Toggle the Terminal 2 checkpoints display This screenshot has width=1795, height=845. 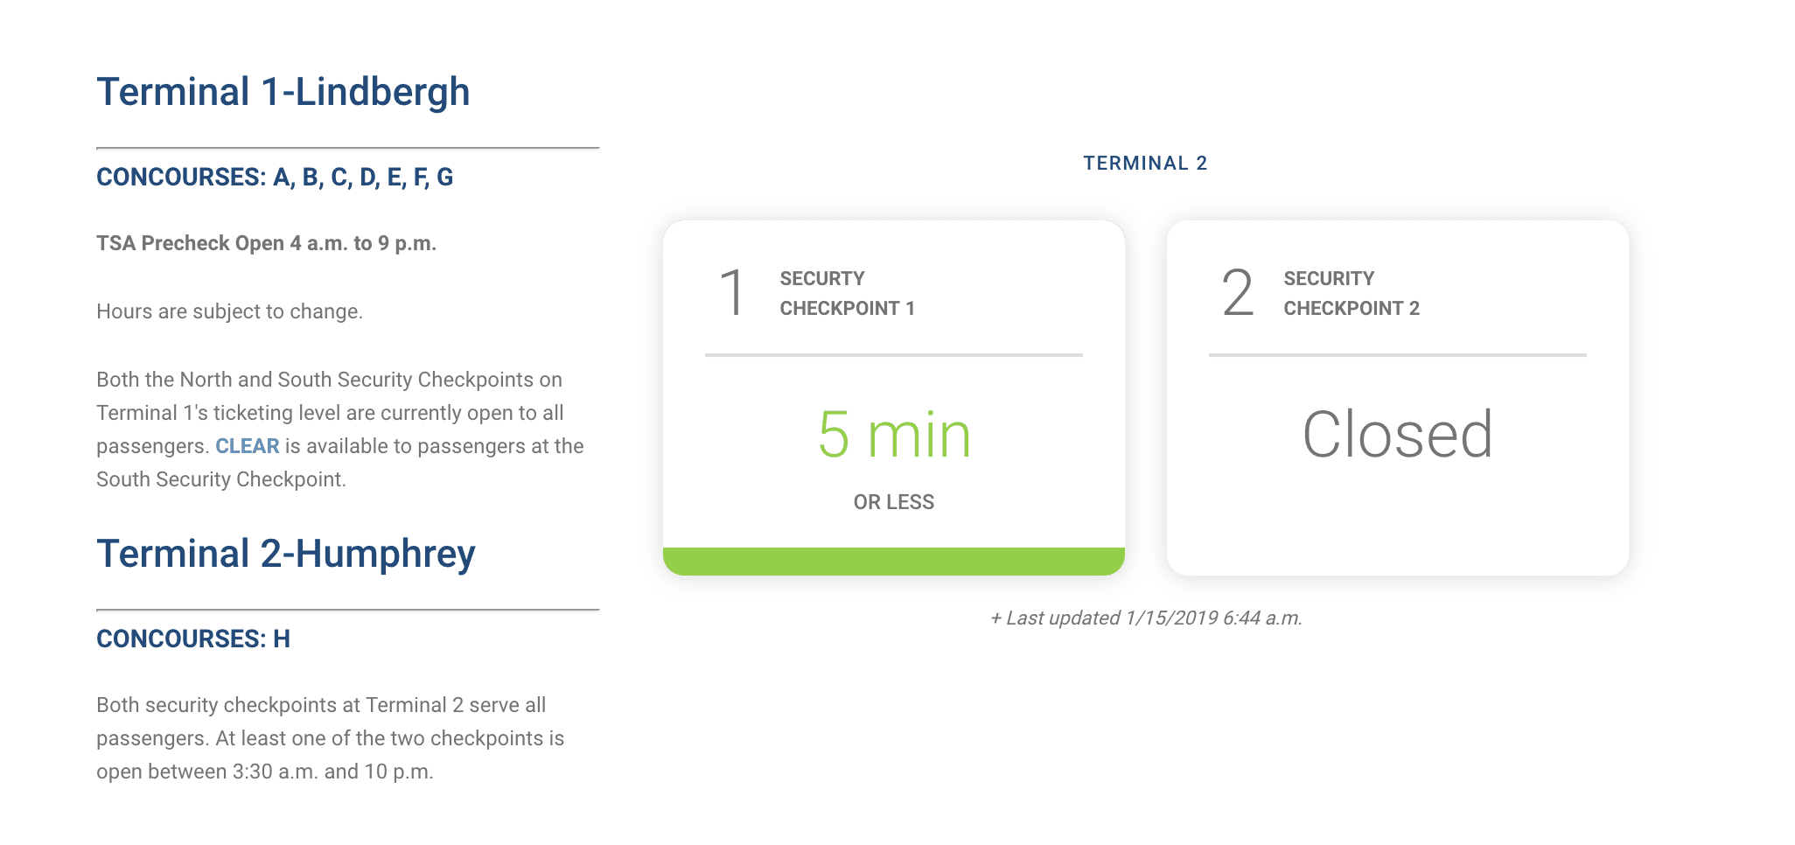pyautogui.click(x=1144, y=163)
